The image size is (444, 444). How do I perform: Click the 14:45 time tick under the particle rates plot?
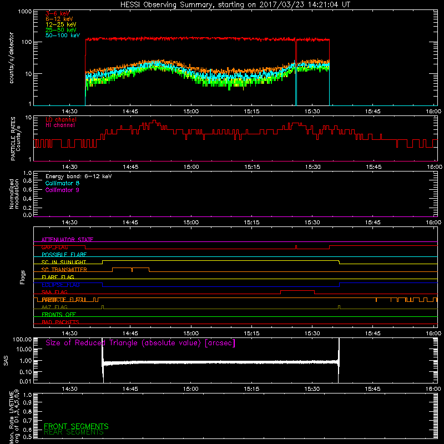coord(130,167)
